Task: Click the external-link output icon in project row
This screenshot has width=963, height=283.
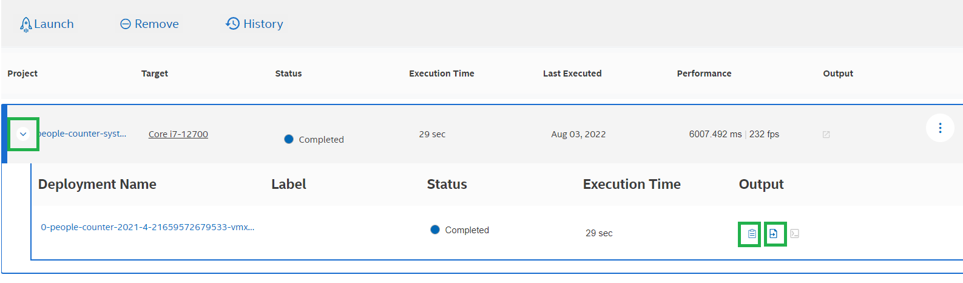Action: [x=826, y=135]
